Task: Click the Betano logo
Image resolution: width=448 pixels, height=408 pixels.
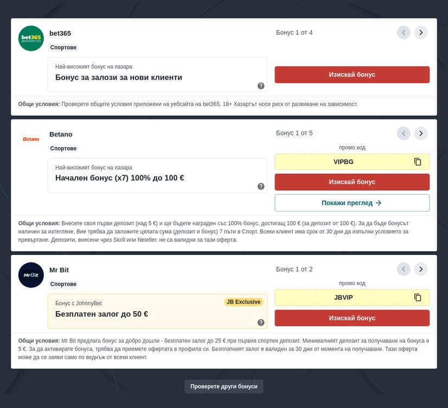Action: (x=31, y=139)
